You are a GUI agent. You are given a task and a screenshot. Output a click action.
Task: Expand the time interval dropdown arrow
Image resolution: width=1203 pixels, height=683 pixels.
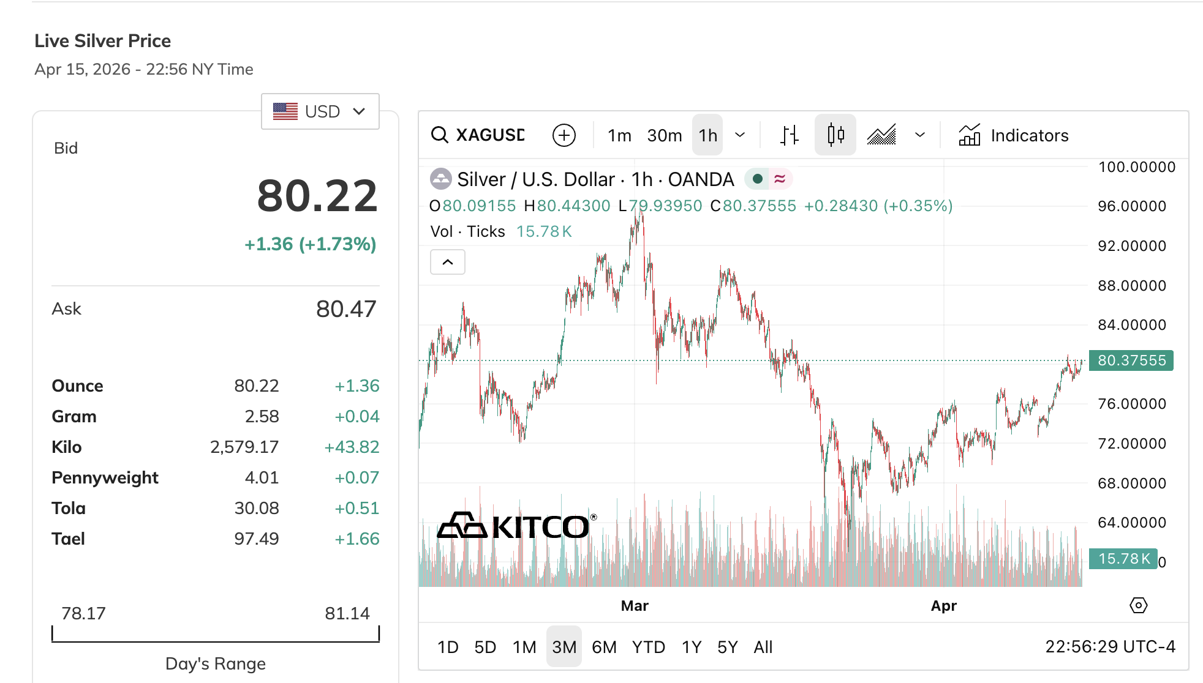click(740, 135)
